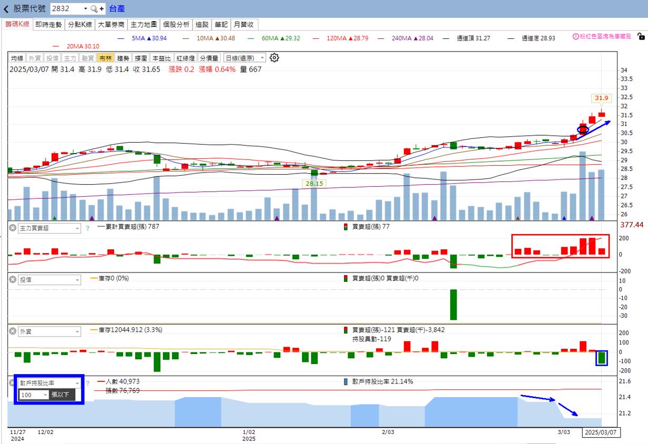Click the stock code input field 2832
Screen dimensions: 648x444
tap(66, 9)
